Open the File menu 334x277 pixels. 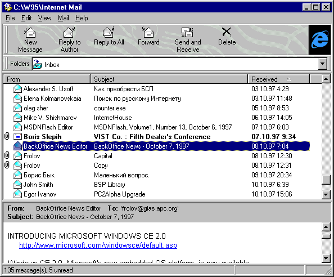coord(10,18)
